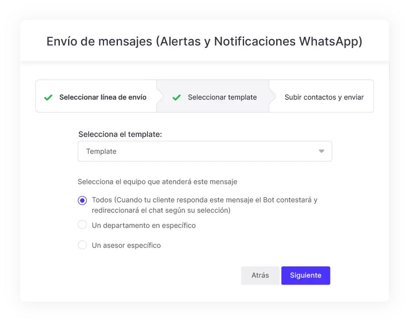This screenshot has height=324, width=411.
Task: Click green checkmark beside Seleccionar template
Action: tap(176, 97)
